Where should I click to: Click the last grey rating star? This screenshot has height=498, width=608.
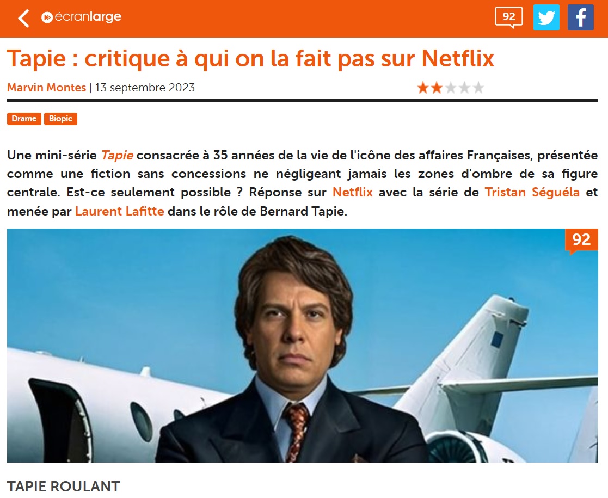[x=478, y=88]
